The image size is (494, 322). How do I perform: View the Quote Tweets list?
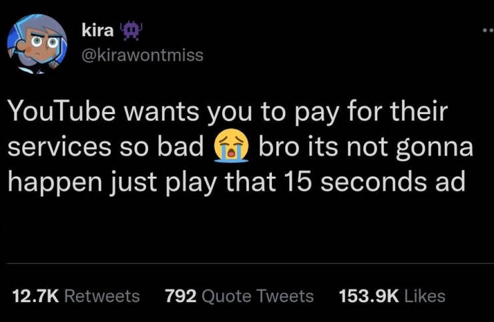tap(240, 296)
